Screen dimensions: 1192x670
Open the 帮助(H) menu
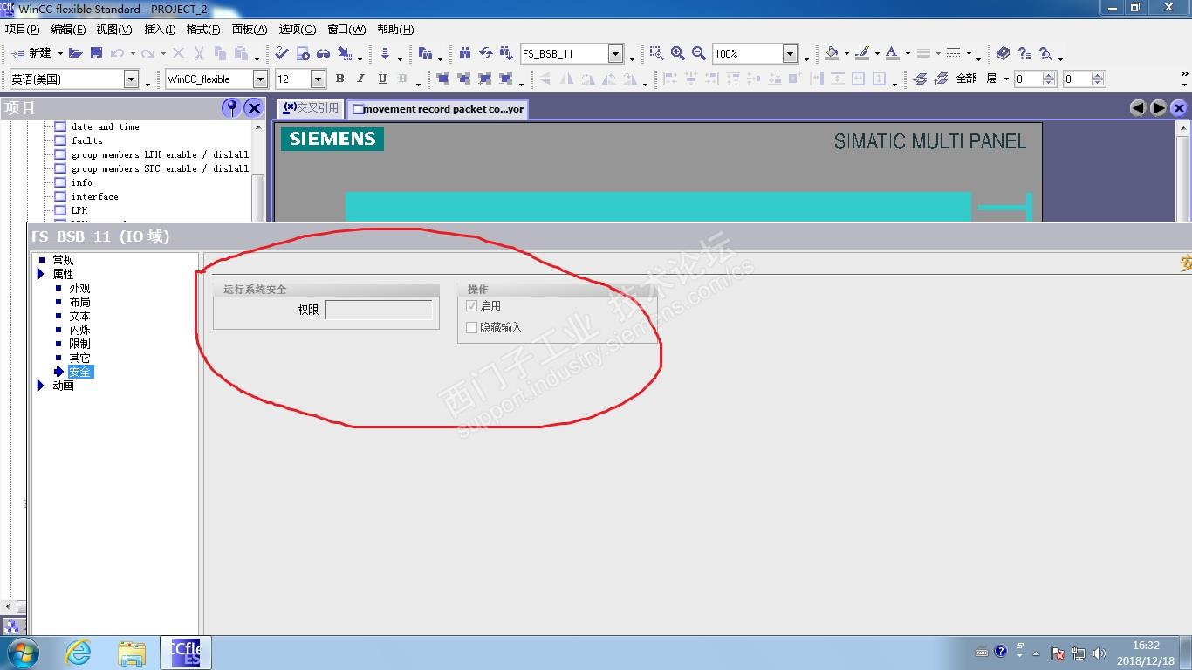point(395,30)
